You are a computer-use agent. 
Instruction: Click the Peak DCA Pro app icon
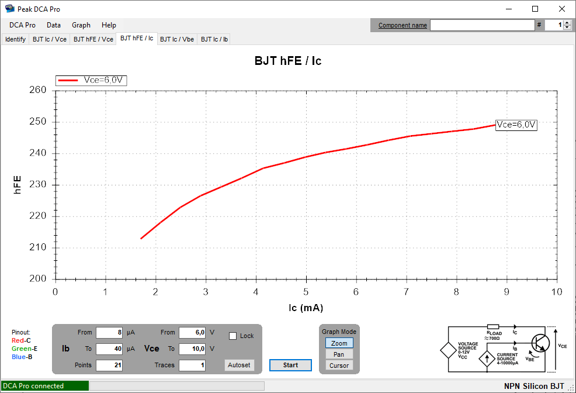tap(9, 8)
